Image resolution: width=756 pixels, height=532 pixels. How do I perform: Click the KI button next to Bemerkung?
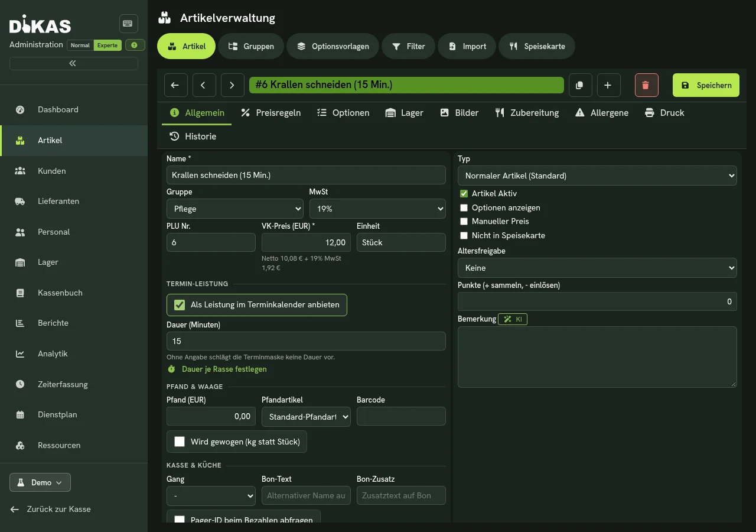[x=513, y=319]
